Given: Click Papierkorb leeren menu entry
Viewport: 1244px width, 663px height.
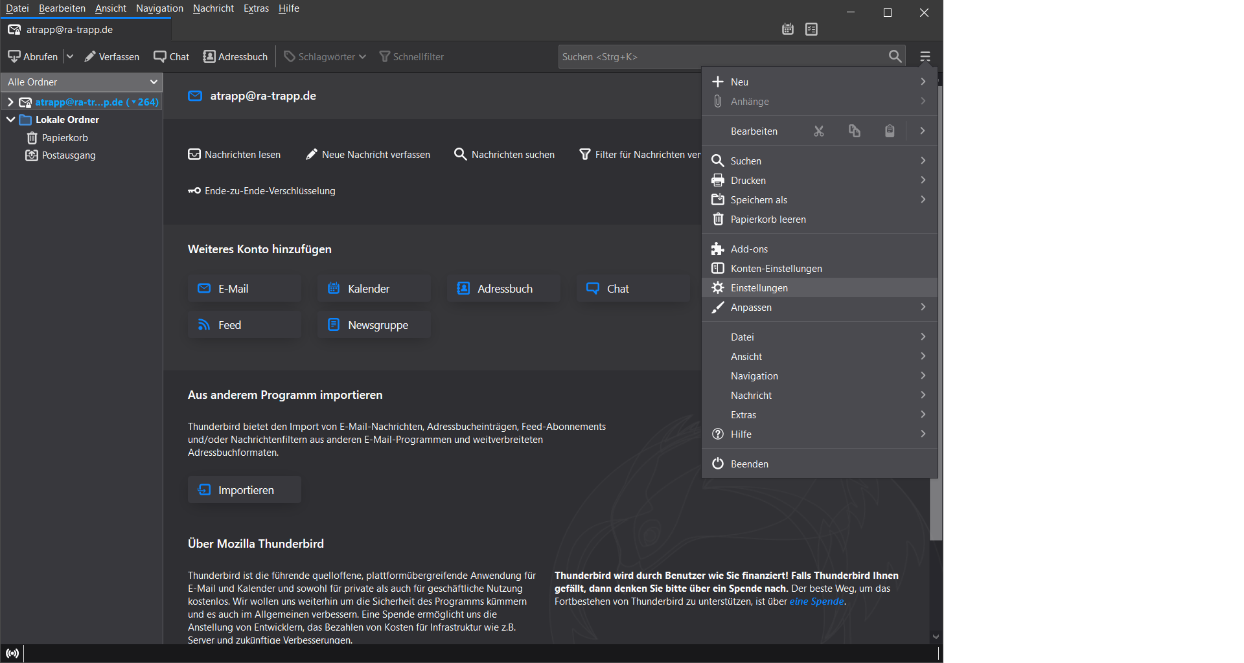Looking at the screenshot, I should [820, 219].
